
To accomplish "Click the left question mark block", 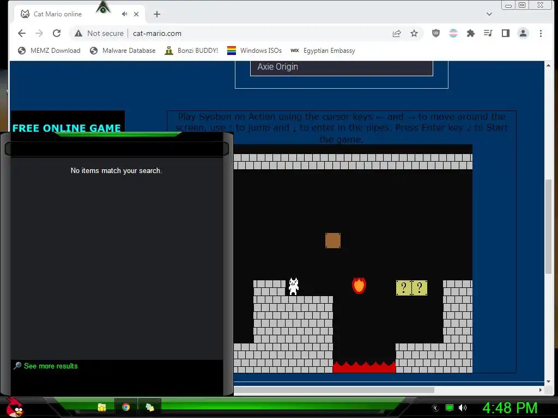I will click(x=404, y=287).
